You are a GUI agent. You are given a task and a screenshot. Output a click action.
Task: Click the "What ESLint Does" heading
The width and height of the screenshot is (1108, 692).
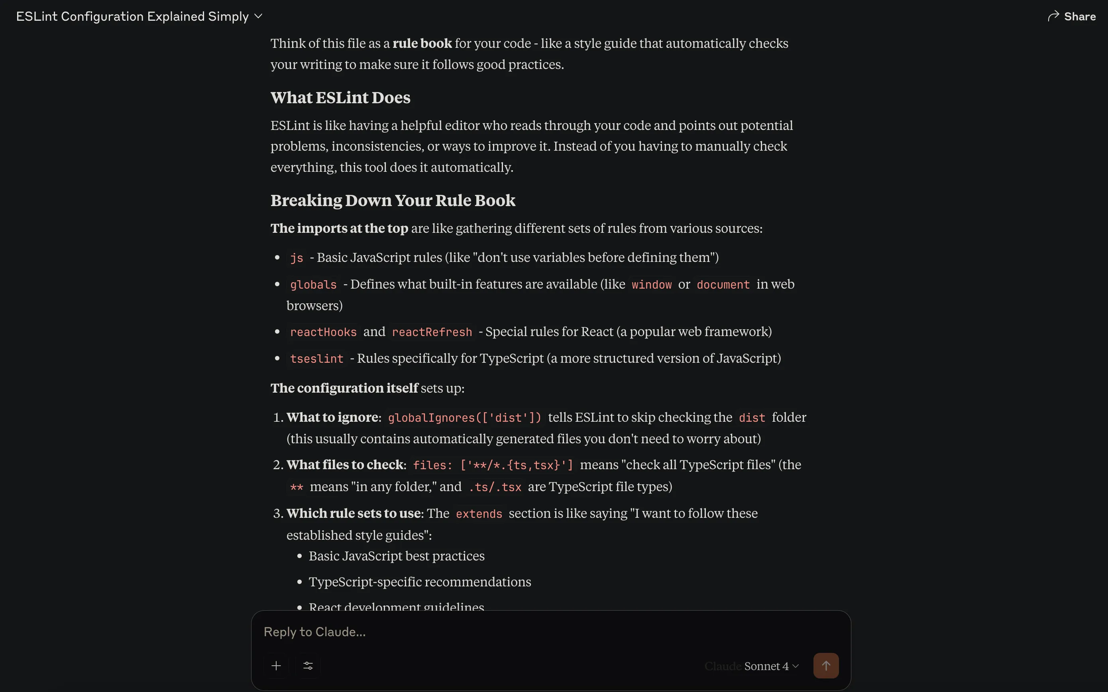coord(340,98)
